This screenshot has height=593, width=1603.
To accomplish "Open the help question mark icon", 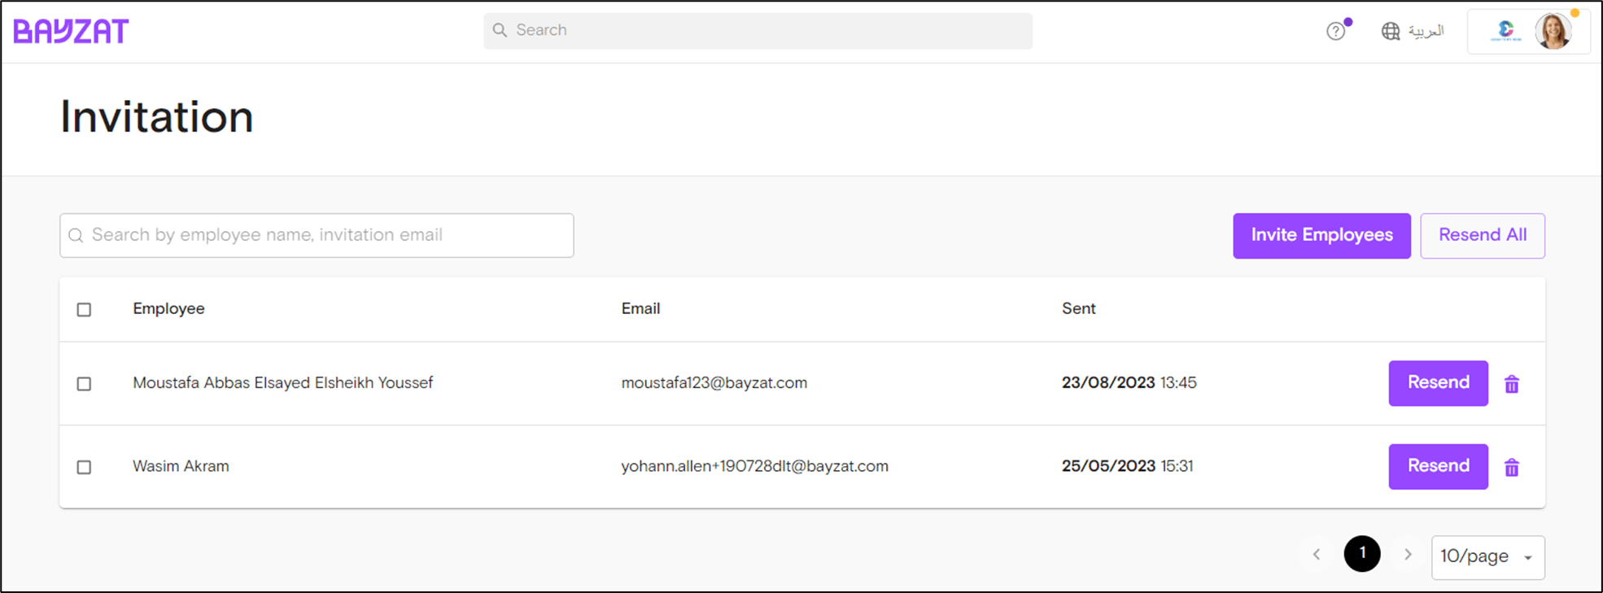I will click(1335, 31).
